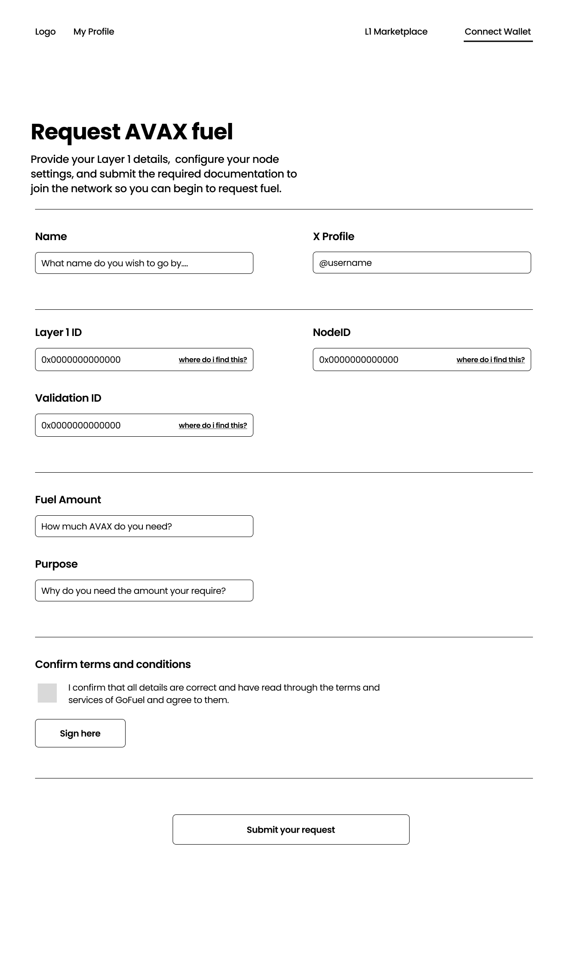The height and width of the screenshot is (960, 568).
Task: Select the X Profile username field
Action: [422, 263]
